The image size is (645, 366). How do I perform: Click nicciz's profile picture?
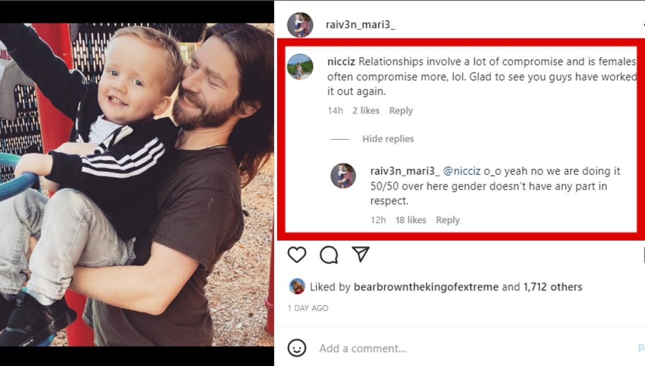coord(300,66)
